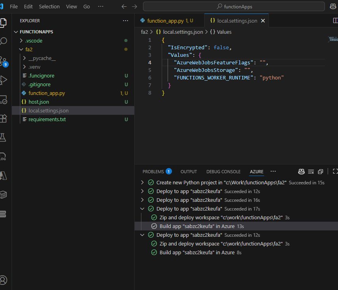
Task: Open function_app.py in the explorer
Action: [x=73, y=93]
